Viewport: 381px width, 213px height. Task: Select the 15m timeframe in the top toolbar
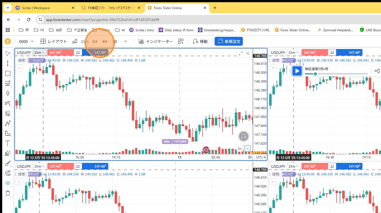coord(85,42)
